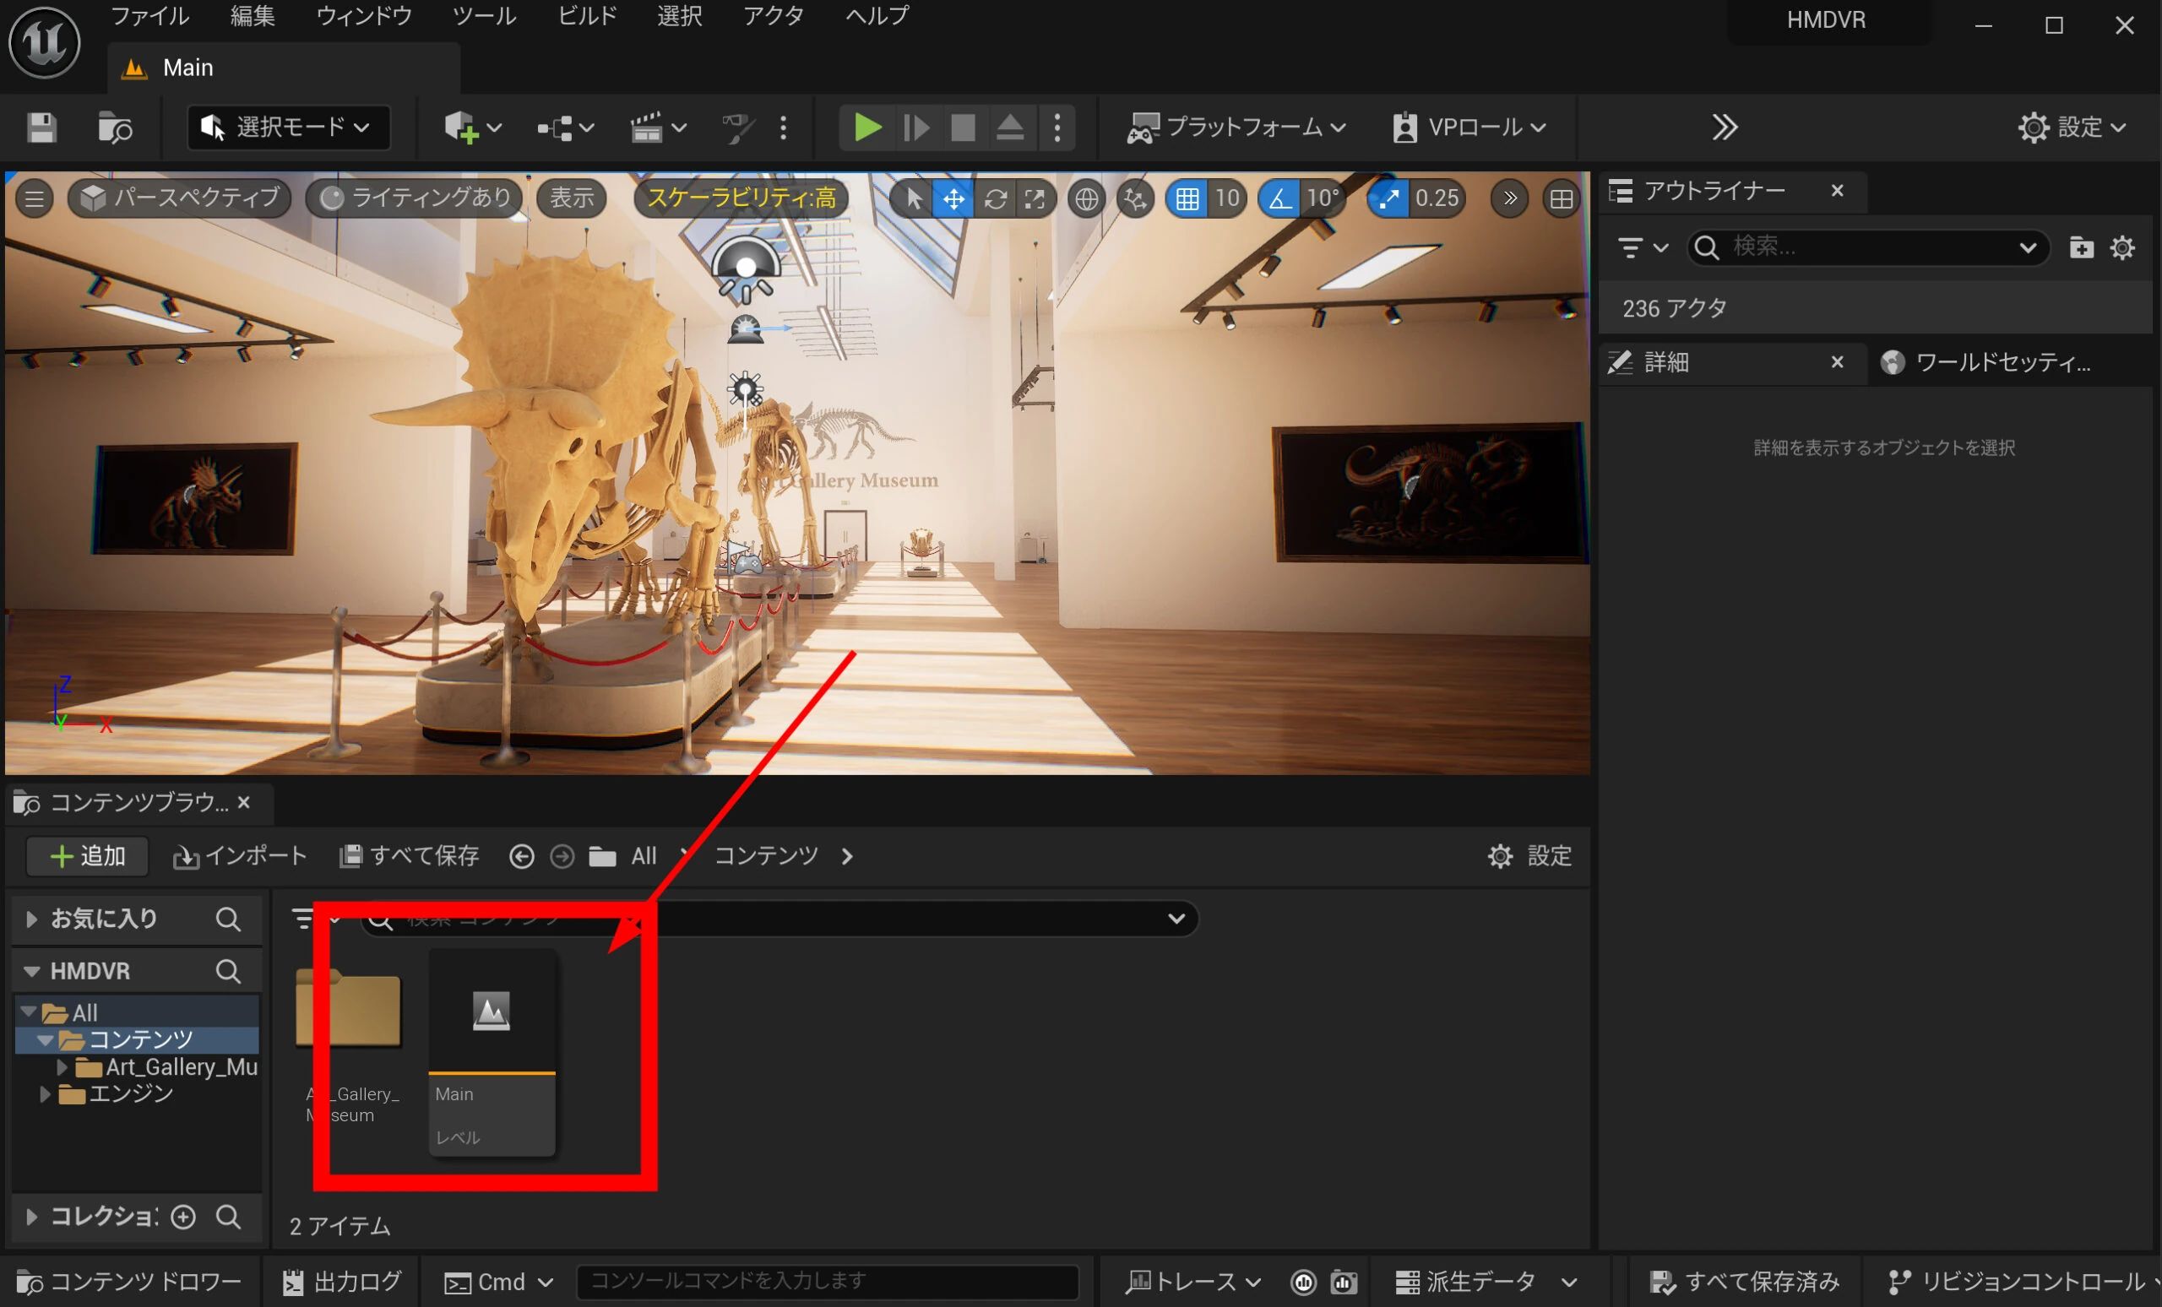
Task: Click the viewport layout grid icon
Action: [x=1561, y=199]
